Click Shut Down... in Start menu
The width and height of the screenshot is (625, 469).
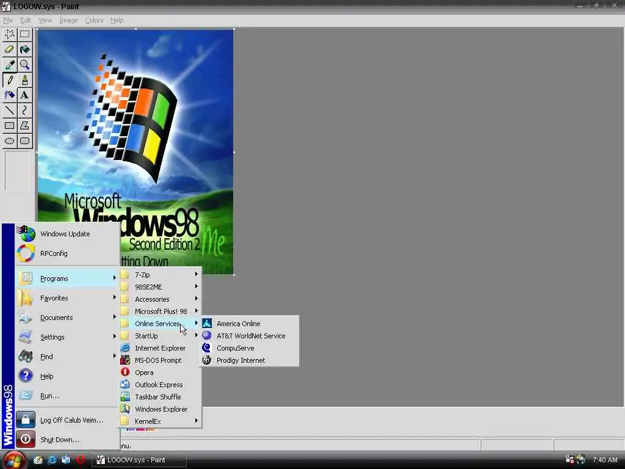coord(67,440)
